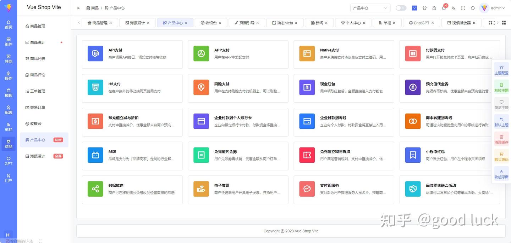The image size is (511, 243).
Task: Toggle the dark mode switch in the header
Action: click(401, 8)
